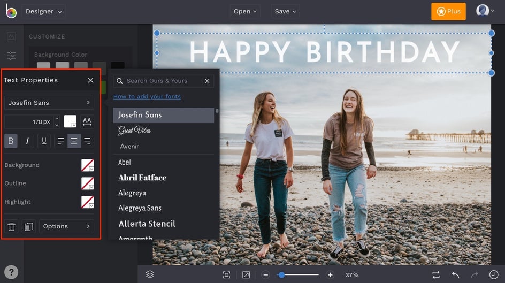Image resolution: width=505 pixels, height=283 pixels.
Task: Open the history clock icon
Action: point(493,274)
